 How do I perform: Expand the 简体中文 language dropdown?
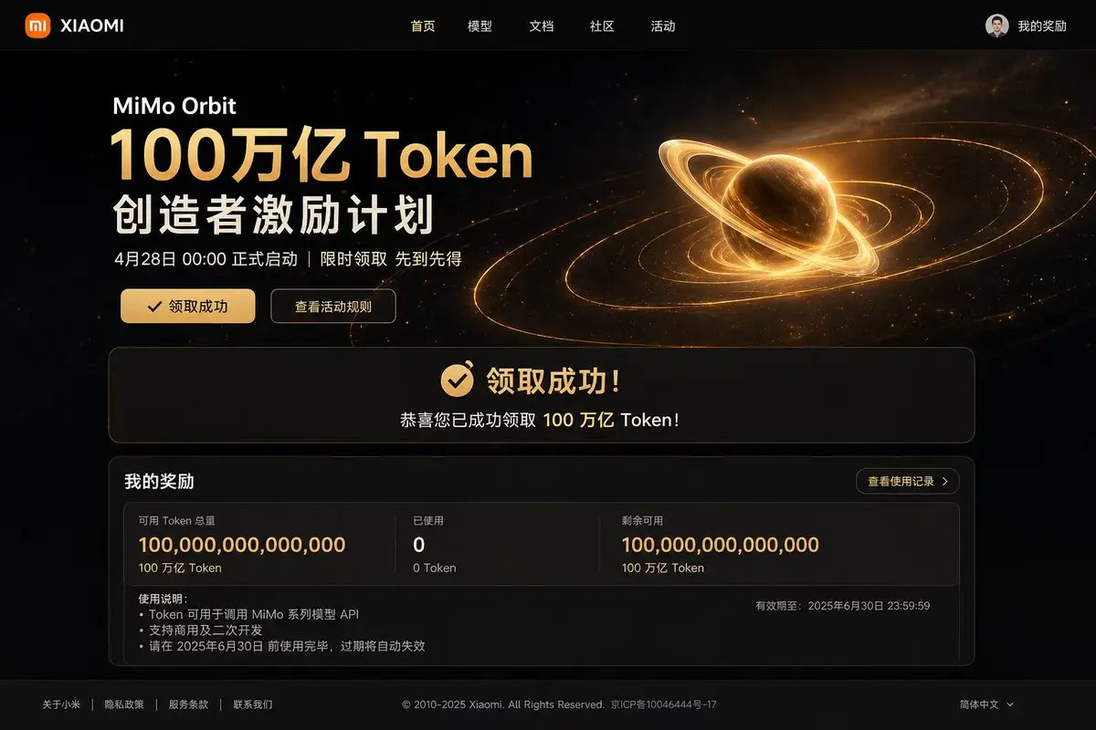[x=986, y=704]
